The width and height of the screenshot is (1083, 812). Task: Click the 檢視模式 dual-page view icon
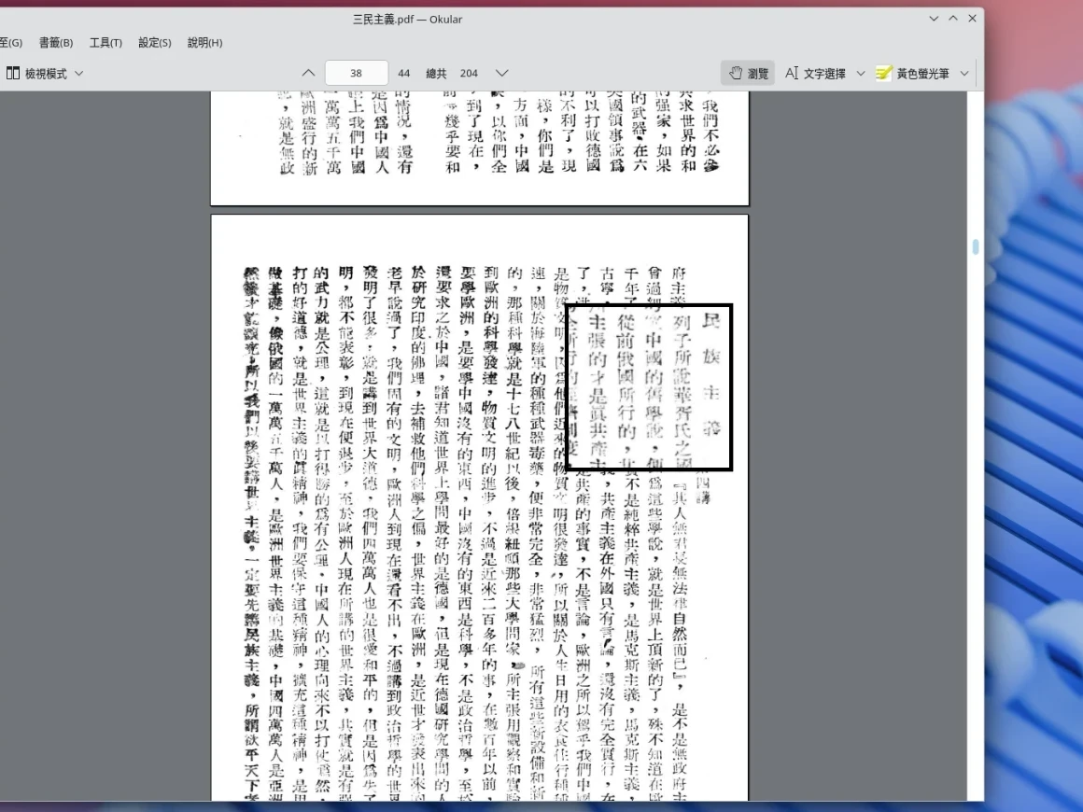pos(14,73)
